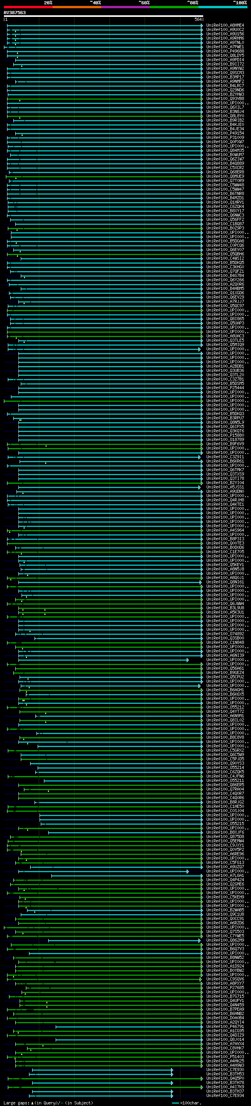Click the UniRef100_B9F6V9 hit label
This screenshot has height=1106, width=251.
point(225,444)
